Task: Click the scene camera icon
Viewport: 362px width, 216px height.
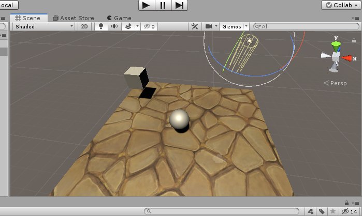Action: [209, 26]
